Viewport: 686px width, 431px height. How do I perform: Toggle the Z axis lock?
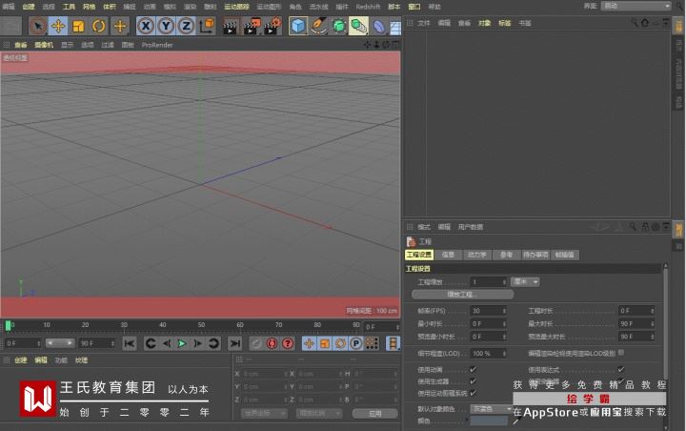186,27
